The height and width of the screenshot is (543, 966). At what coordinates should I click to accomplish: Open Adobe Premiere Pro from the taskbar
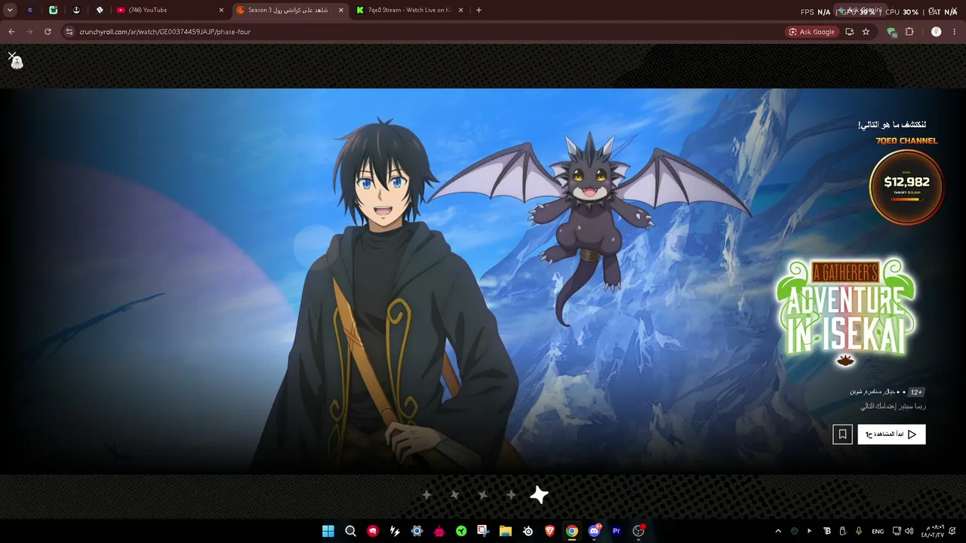(617, 531)
